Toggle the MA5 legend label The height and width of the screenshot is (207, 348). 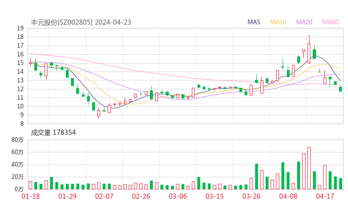pos(254,22)
